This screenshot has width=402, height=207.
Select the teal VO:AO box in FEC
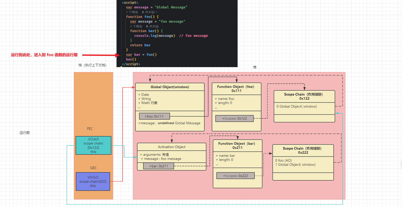click(93, 145)
